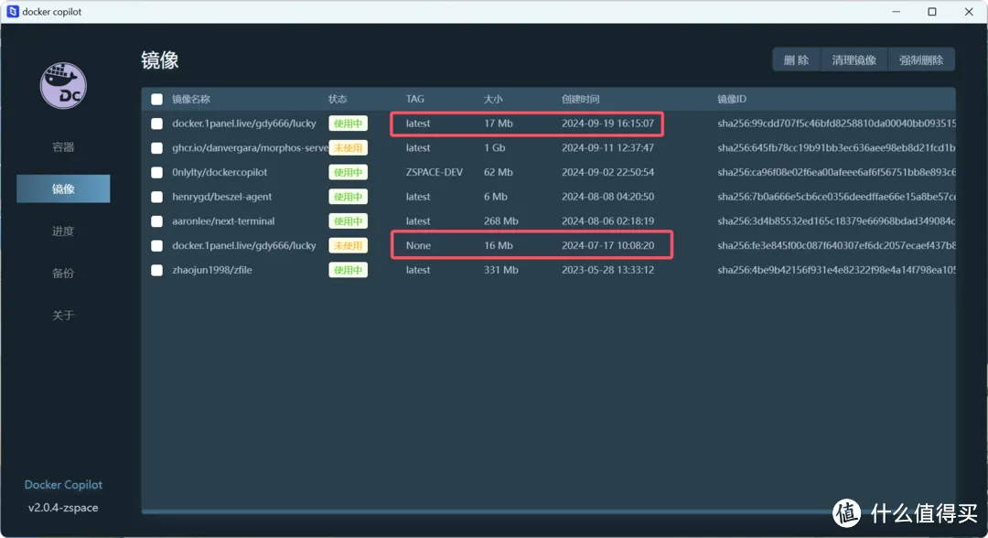Toggle 未使用 status of lower gdy666/lucky image

click(x=348, y=245)
